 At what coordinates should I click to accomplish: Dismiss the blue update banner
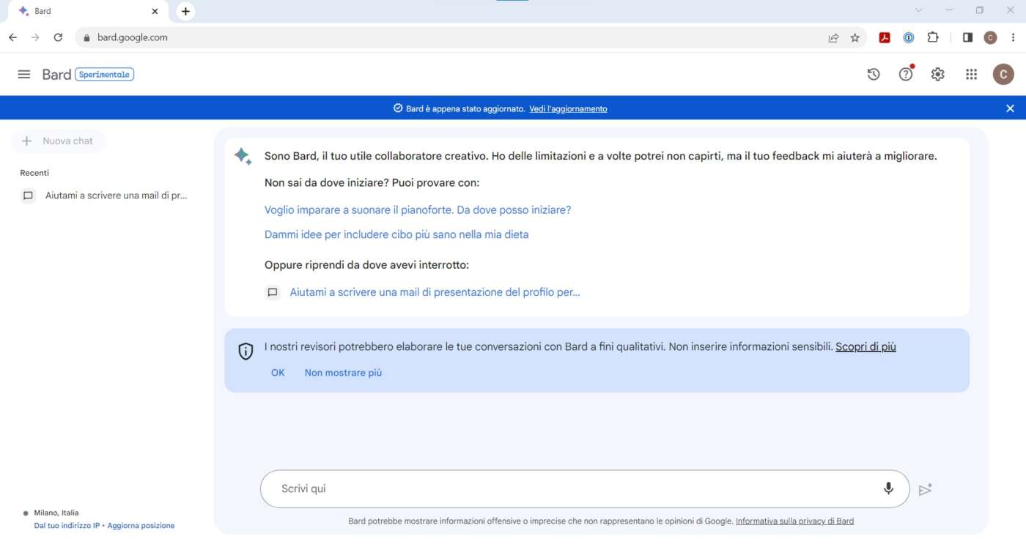(x=1010, y=108)
